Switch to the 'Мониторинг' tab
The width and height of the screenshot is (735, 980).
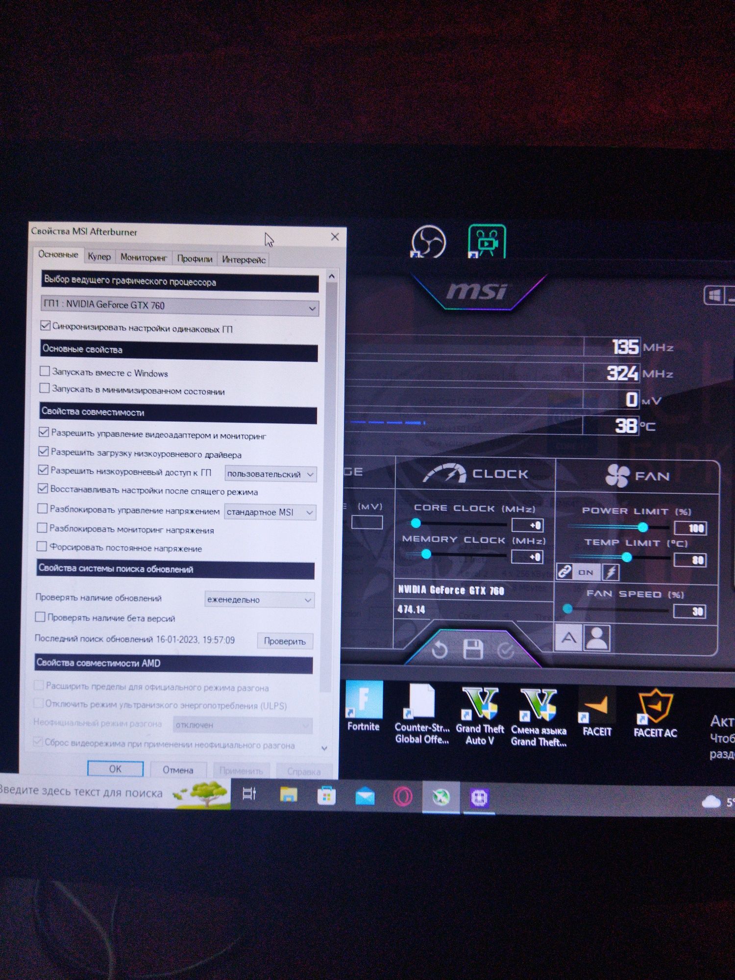[144, 257]
